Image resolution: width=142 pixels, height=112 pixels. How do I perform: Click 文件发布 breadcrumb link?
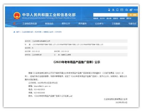58,32
